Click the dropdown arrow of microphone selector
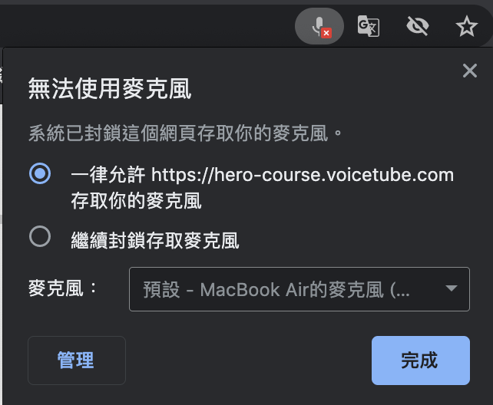Viewport: 493px width, 405px height. [x=452, y=288]
